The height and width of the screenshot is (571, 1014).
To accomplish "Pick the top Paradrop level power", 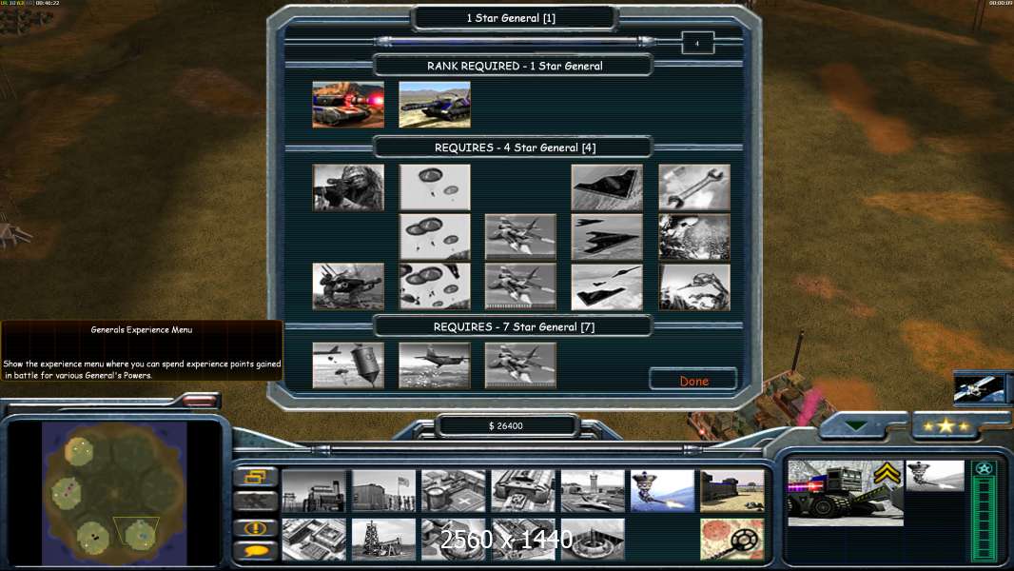I will (435, 187).
